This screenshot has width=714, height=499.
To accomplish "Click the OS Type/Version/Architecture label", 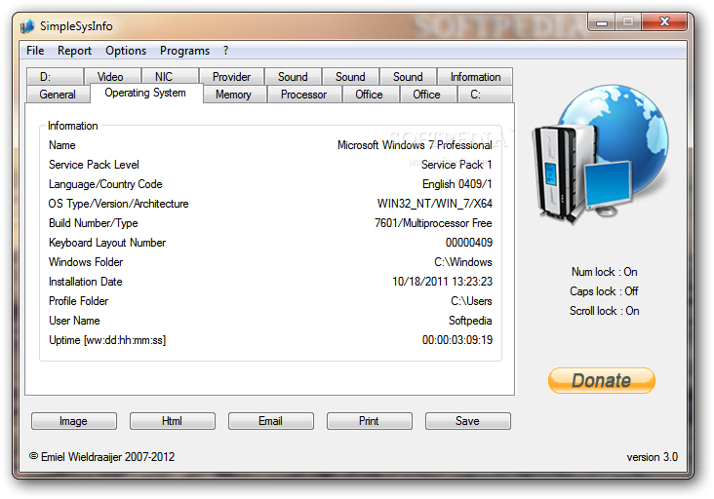I will pyautogui.click(x=118, y=204).
